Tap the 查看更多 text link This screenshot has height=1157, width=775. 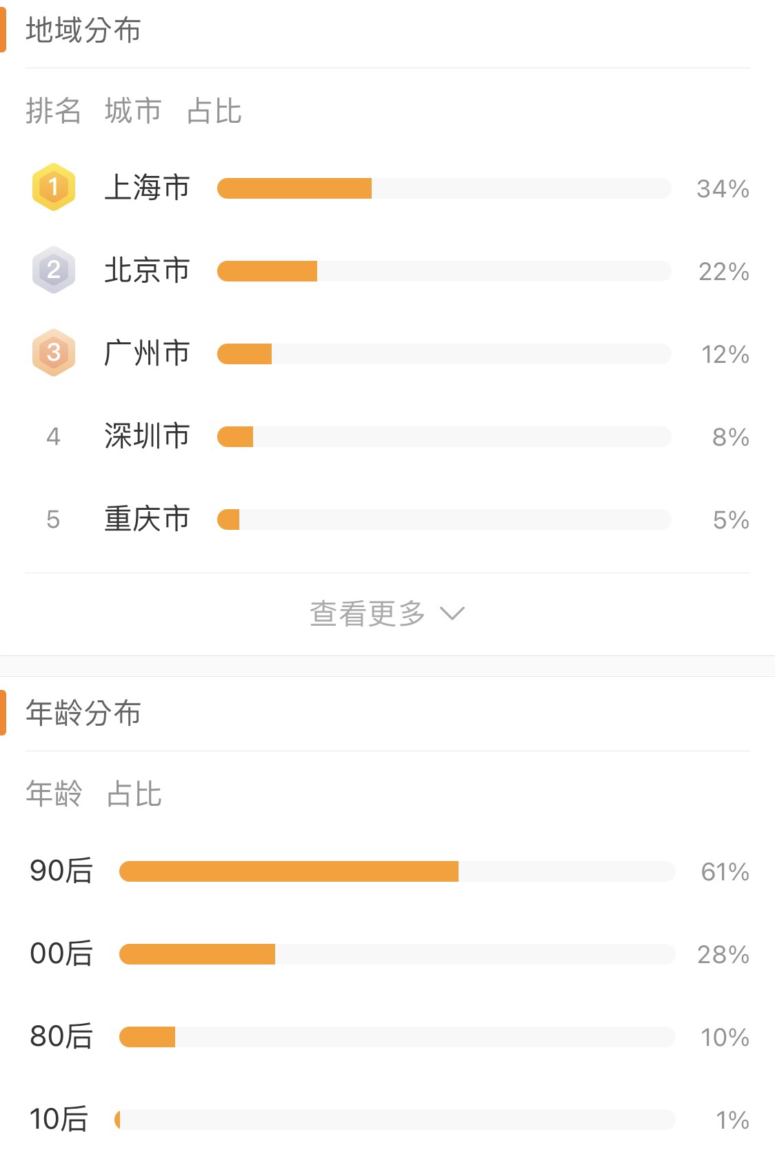(368, 613)
